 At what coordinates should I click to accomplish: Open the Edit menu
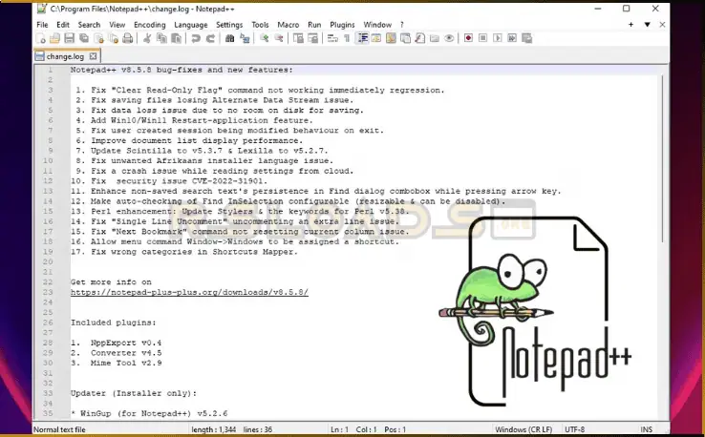(63, 25)
